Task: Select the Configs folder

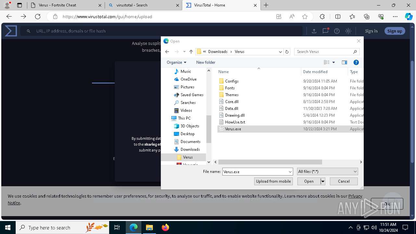Action: [232, 81]
